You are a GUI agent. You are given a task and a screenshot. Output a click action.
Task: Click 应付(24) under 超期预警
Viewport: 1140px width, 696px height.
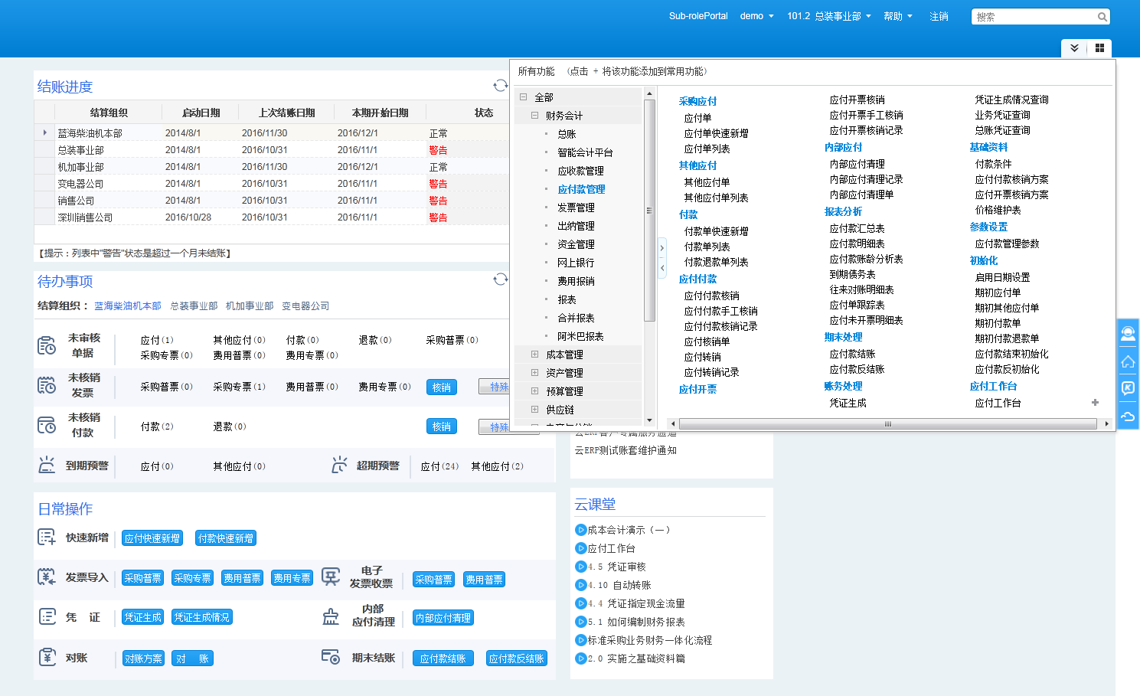(439, 466)
